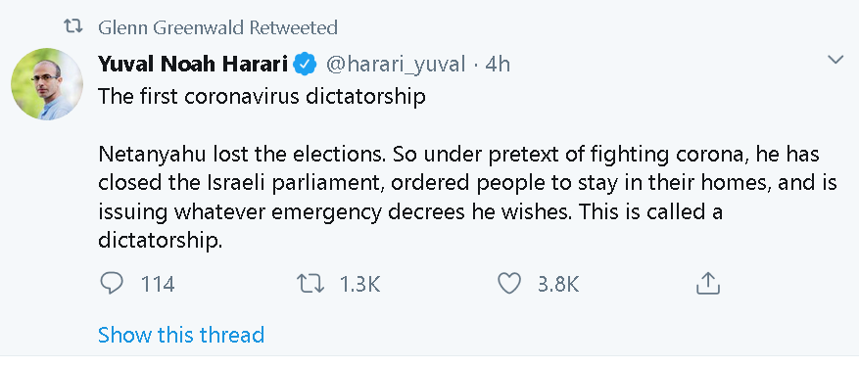Click the headline "The first coronavirus dictatorship"
The height and width of the screenshot is (368, 859).
pyautogui.click(x=262, y=97)
